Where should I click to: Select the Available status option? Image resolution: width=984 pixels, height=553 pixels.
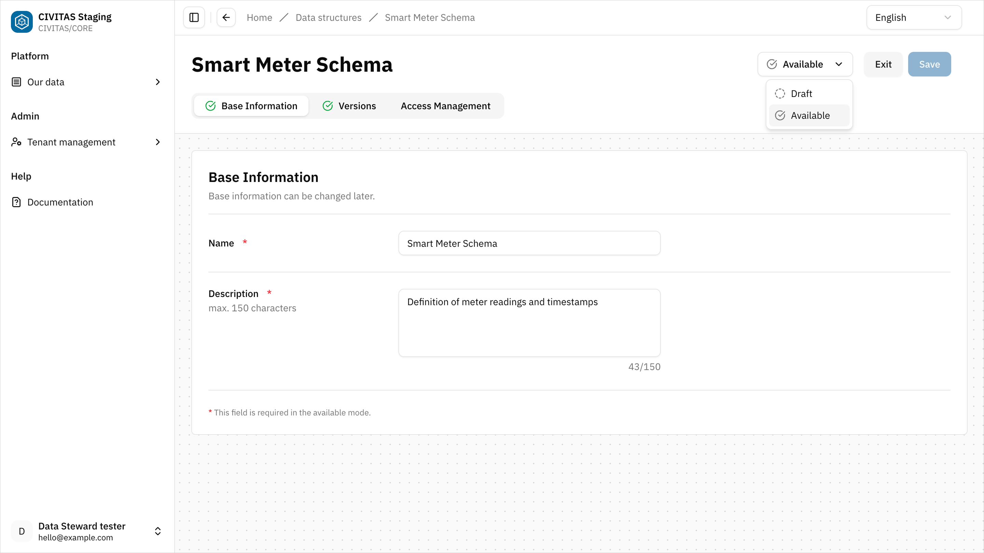click(809, 115)
